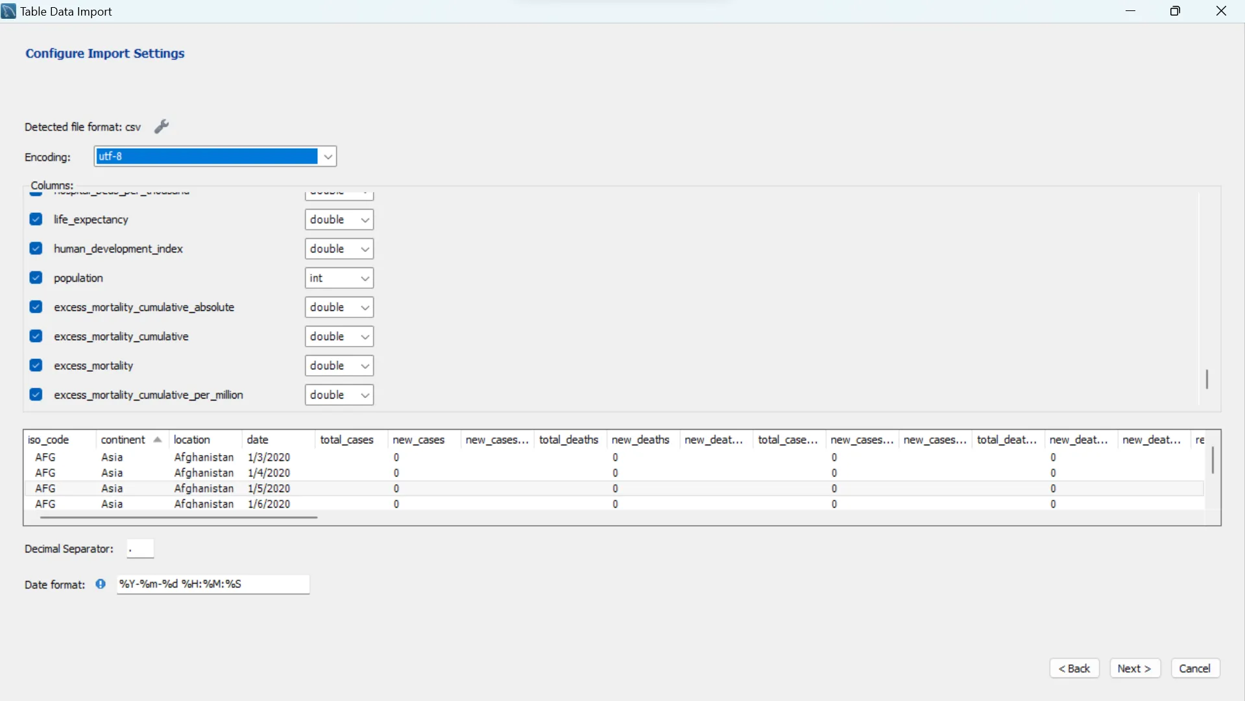Change population type from int

(x=339, y=278)
